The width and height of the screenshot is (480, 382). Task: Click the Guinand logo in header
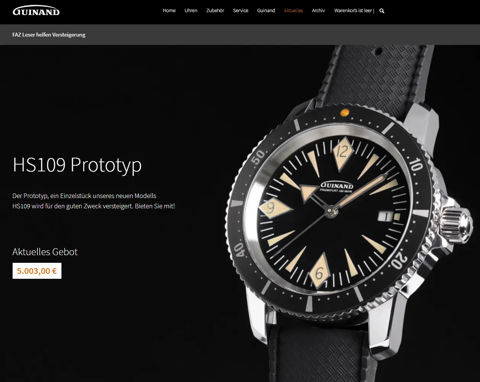(x=36, y=11)
